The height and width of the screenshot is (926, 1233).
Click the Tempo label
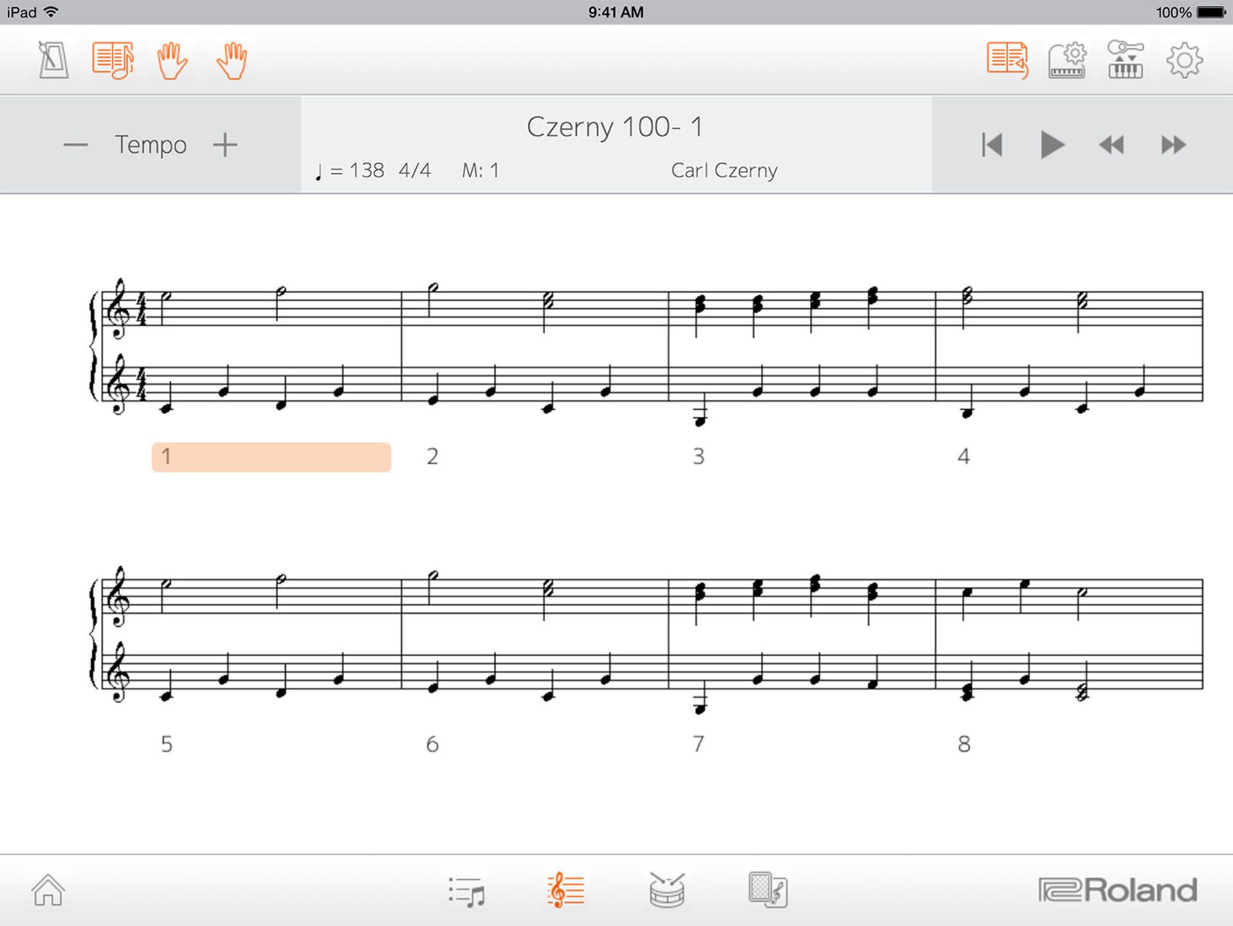click(151, 145)
